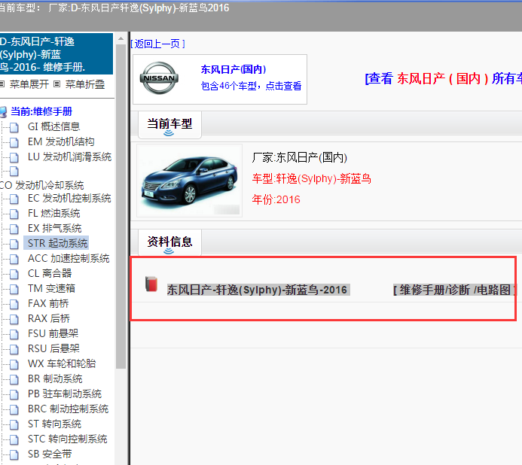Open FL 燃油系统 tree item
The width and height of the screenshot is (522, 465).
pyautogui.click(x=54, y=213)
